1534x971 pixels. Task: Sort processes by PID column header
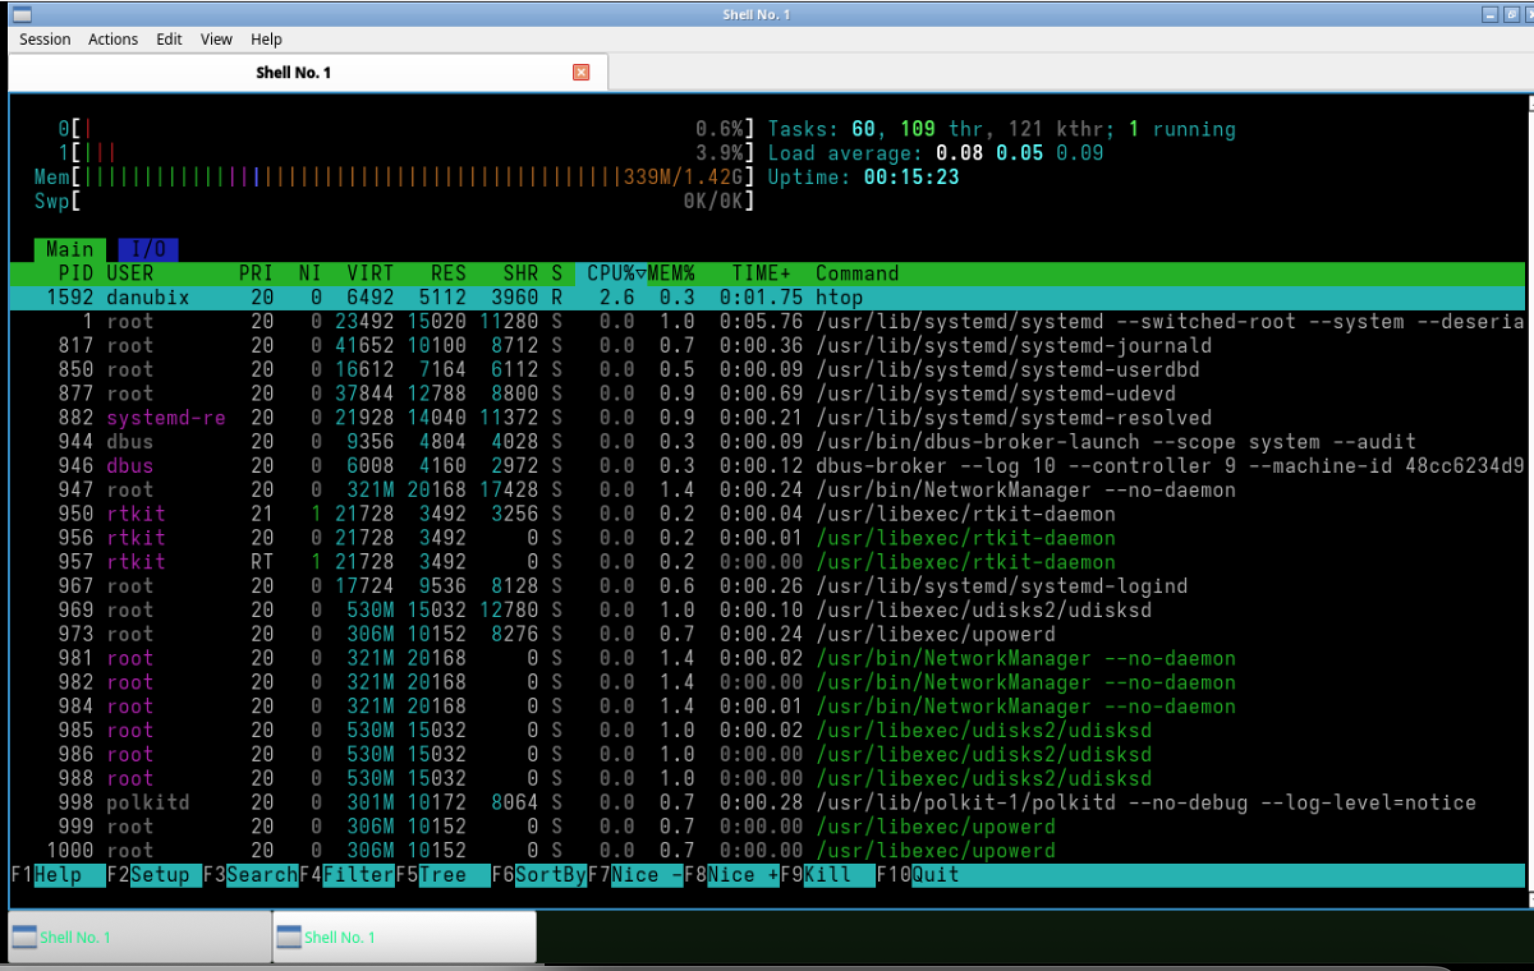(75, 273)
